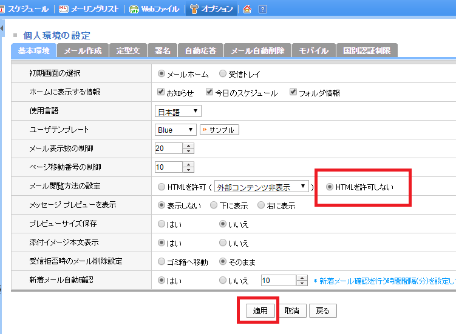Select preview 右に表示 option
Screen dimensions: 456x334
261,205
